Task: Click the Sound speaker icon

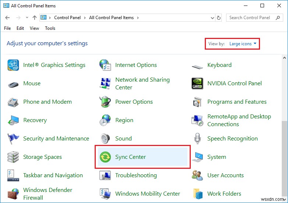Action: pyautogui.click(x=105, y=138)
